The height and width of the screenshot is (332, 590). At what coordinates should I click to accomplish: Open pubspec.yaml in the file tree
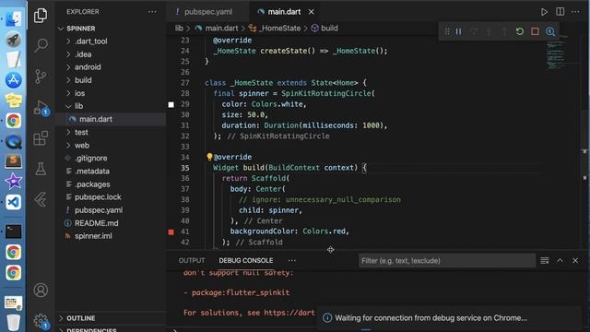(111, 210)
